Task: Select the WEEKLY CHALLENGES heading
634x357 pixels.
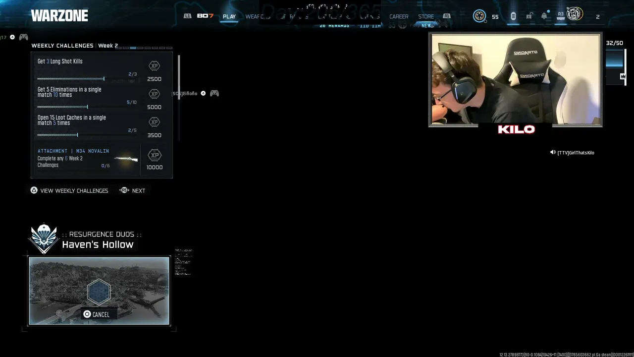Action: click(62, 46)
